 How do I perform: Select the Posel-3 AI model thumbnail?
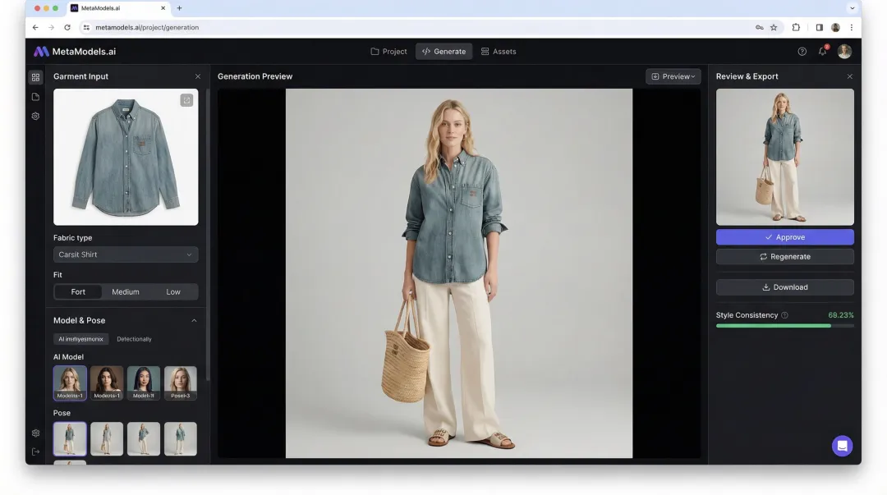pyautogui.click(x=181, y=383)
